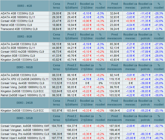
Task: Select Kingston 3x8GB 1333MHz CL9 ECC name
Action: [22, 111]
